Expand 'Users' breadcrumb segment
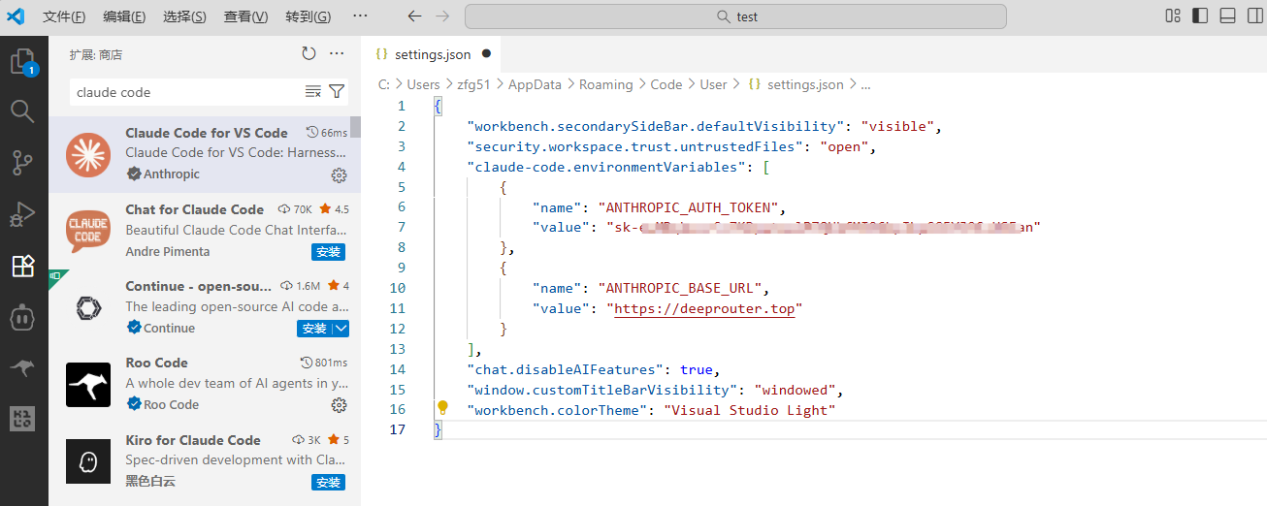 point(423,84)
